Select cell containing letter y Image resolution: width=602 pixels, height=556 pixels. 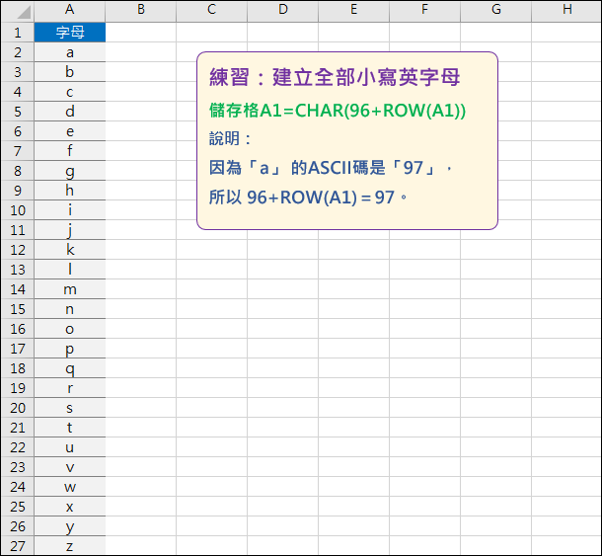69,526
